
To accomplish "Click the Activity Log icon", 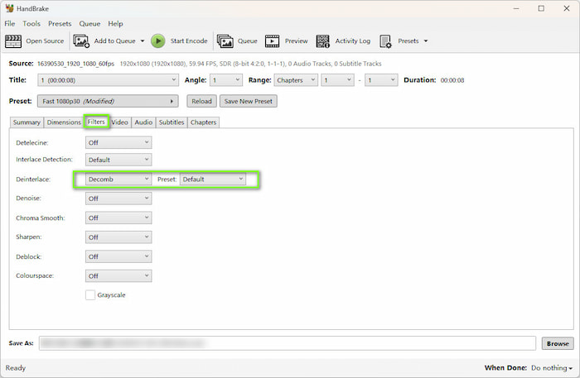I will point(322,41).
